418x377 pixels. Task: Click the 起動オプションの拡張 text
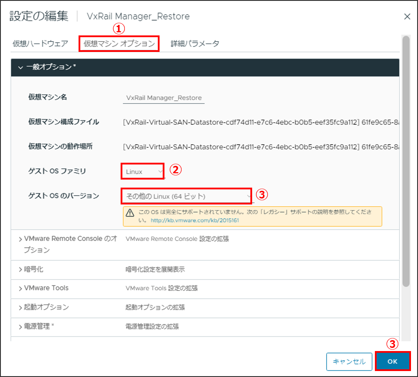pyautogui.click(x=155, y=308)
